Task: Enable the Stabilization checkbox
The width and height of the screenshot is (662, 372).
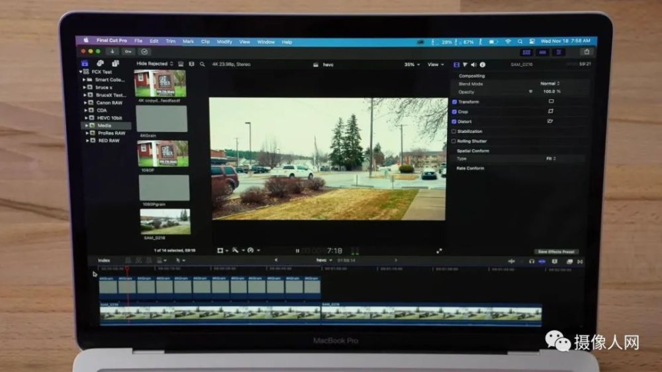Action: (454, 131)
